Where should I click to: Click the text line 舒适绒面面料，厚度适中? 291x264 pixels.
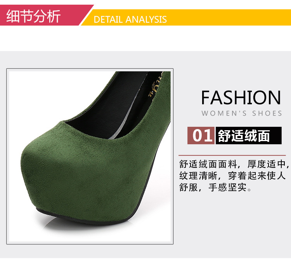234,164
